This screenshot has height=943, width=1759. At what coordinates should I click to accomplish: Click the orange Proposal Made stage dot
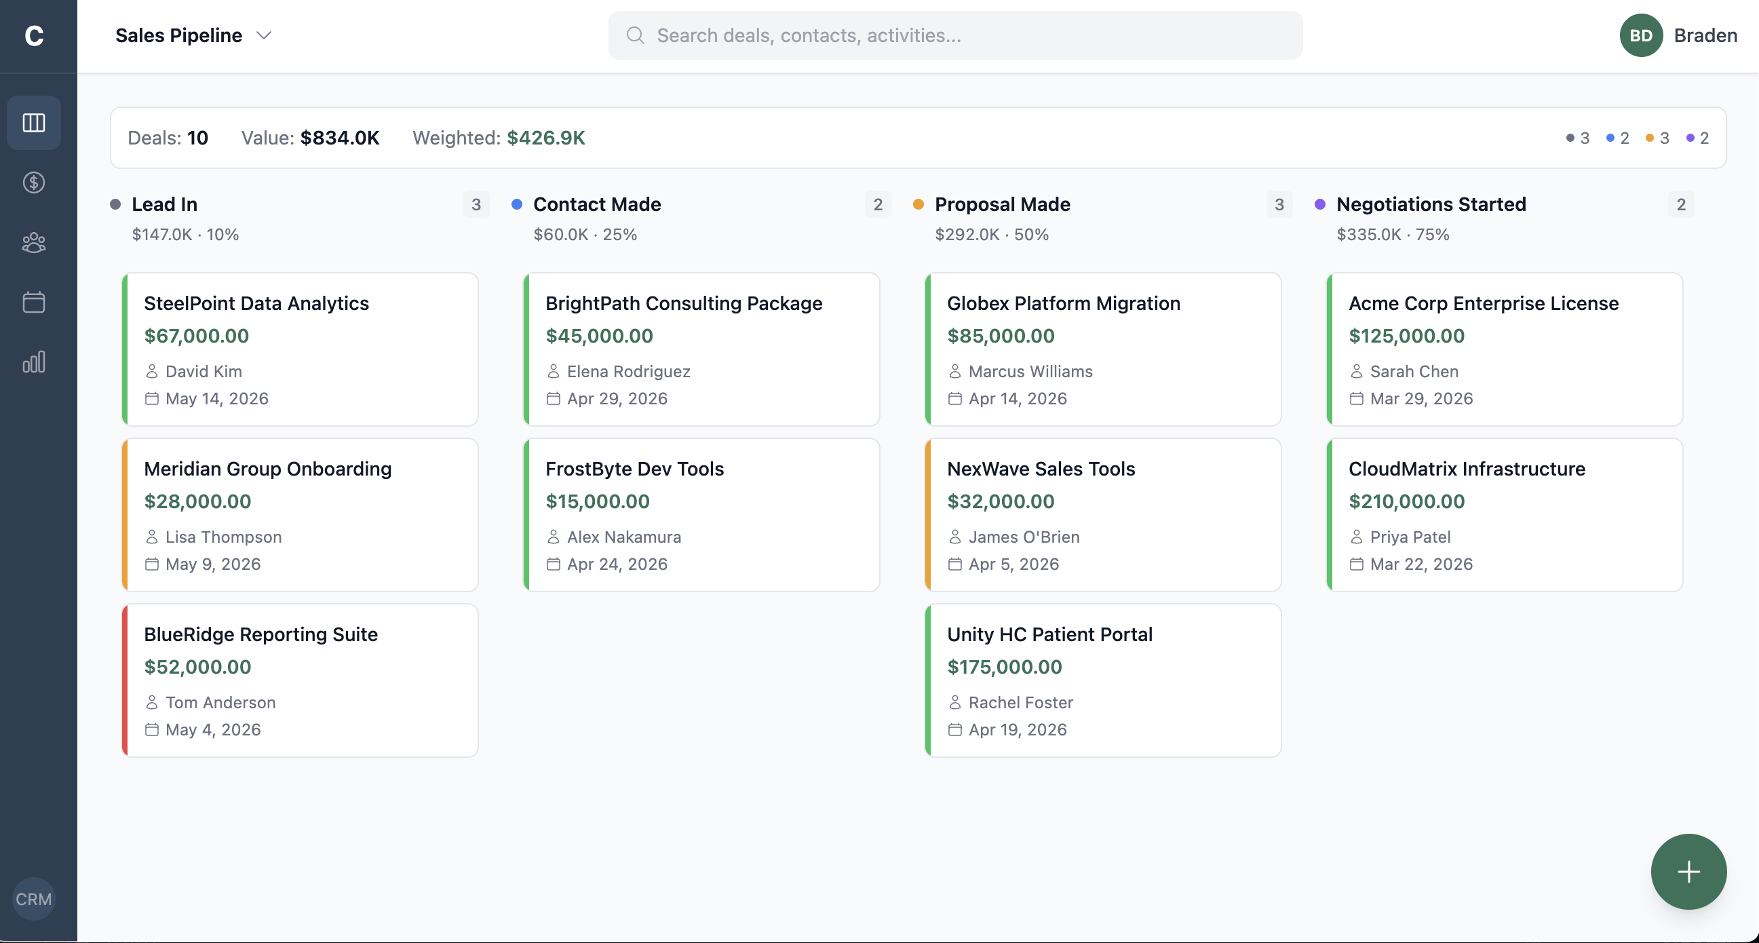919,204
